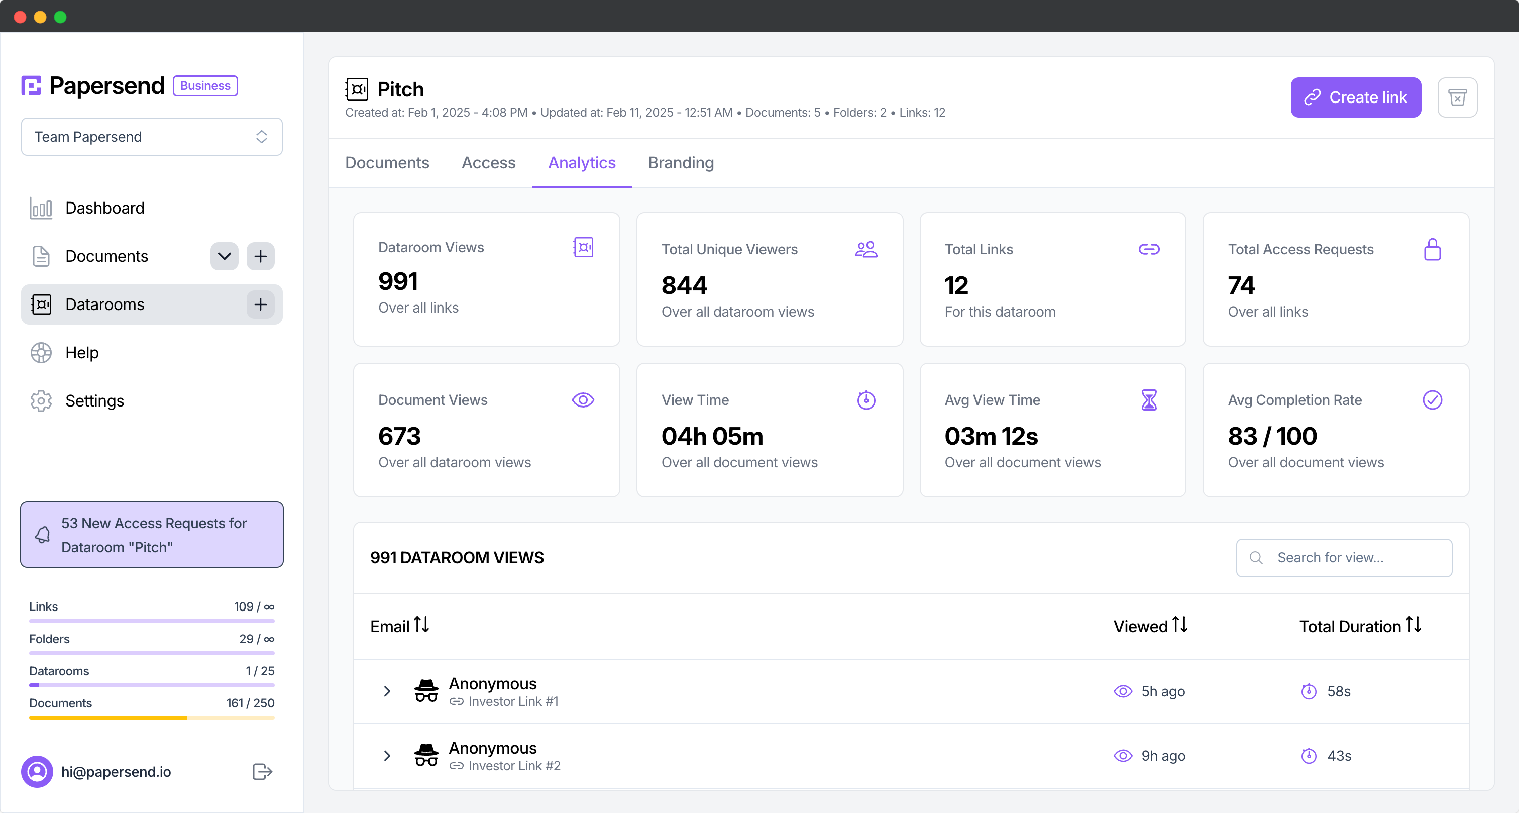Click the Avg Completion Rate 83 / 100 value
This screenshot has height=813, width=1519.
(1272, 436)
